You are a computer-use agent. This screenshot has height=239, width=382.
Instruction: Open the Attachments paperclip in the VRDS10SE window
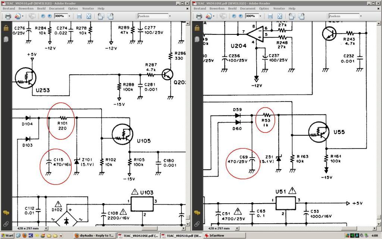pyautogui.click(x=197, y=224)
